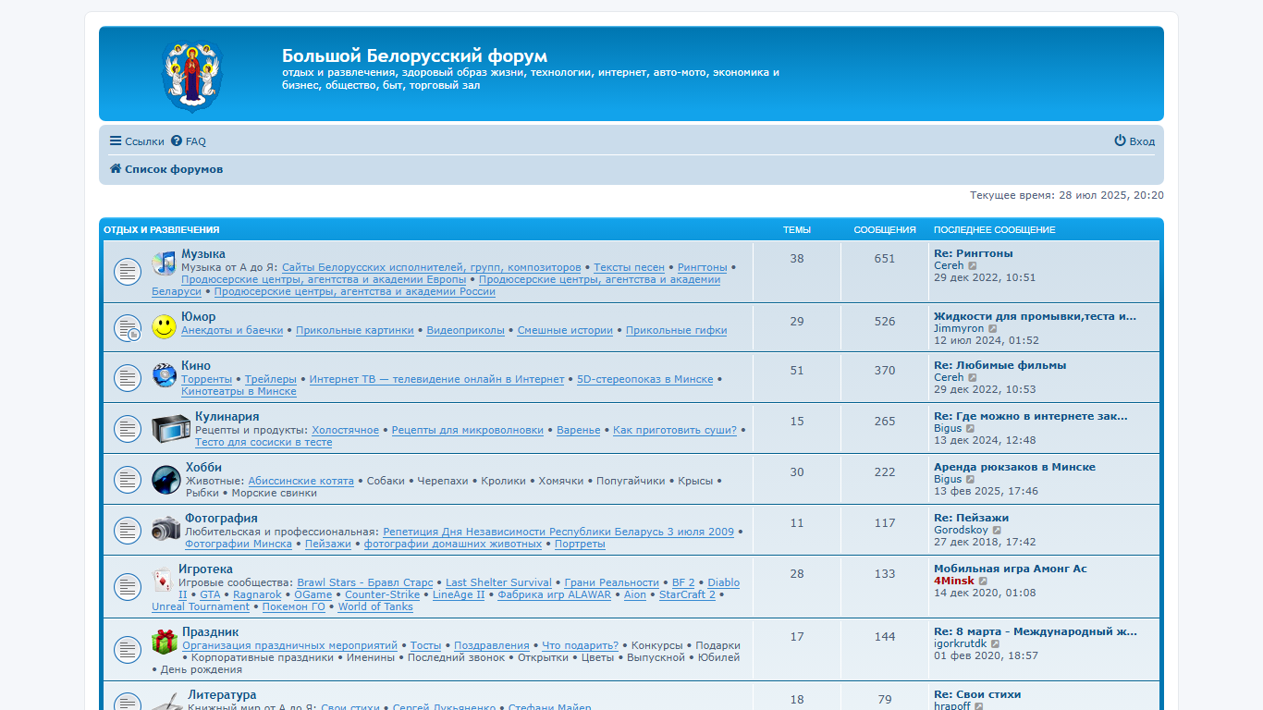Open Абиссинские котята subforum
Viewport: 1263px width, 710px height.
tap(301, 481)
